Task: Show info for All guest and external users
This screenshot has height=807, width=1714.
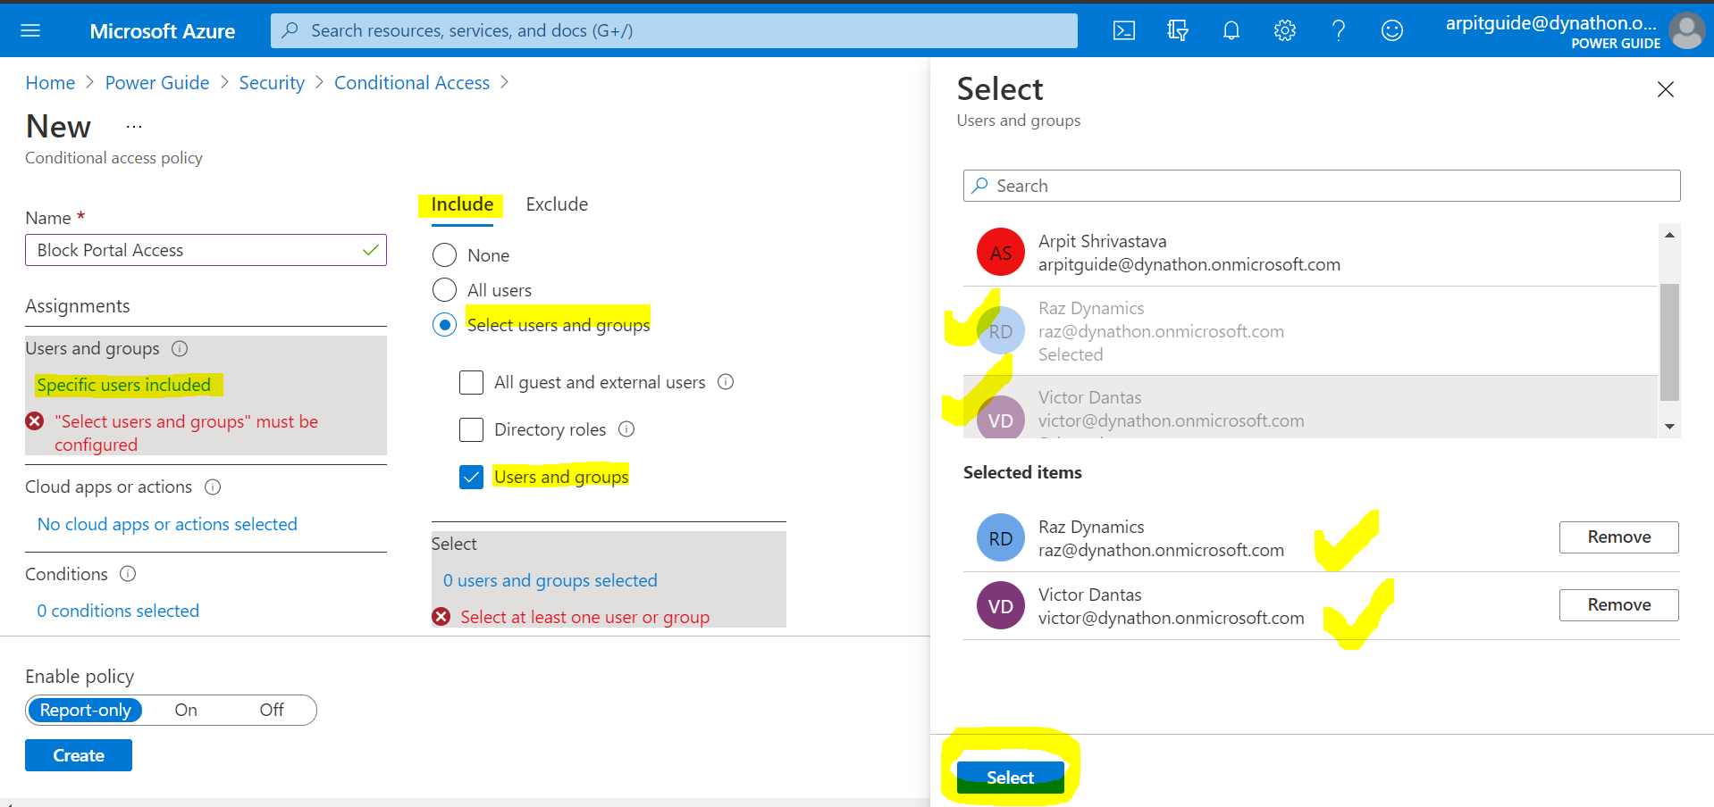Action: point(726,382)
